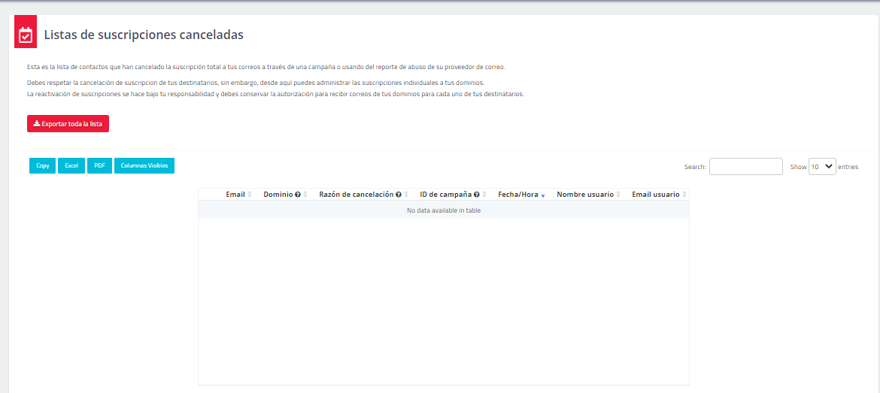Screen dimensions: 880x393
Task: Click the No data available table row
Action: click(443, 210)
